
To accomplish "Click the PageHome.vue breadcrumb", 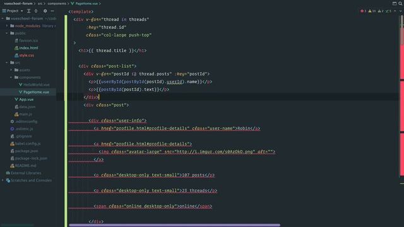I will pyautogui.click(x=86, y=4).
